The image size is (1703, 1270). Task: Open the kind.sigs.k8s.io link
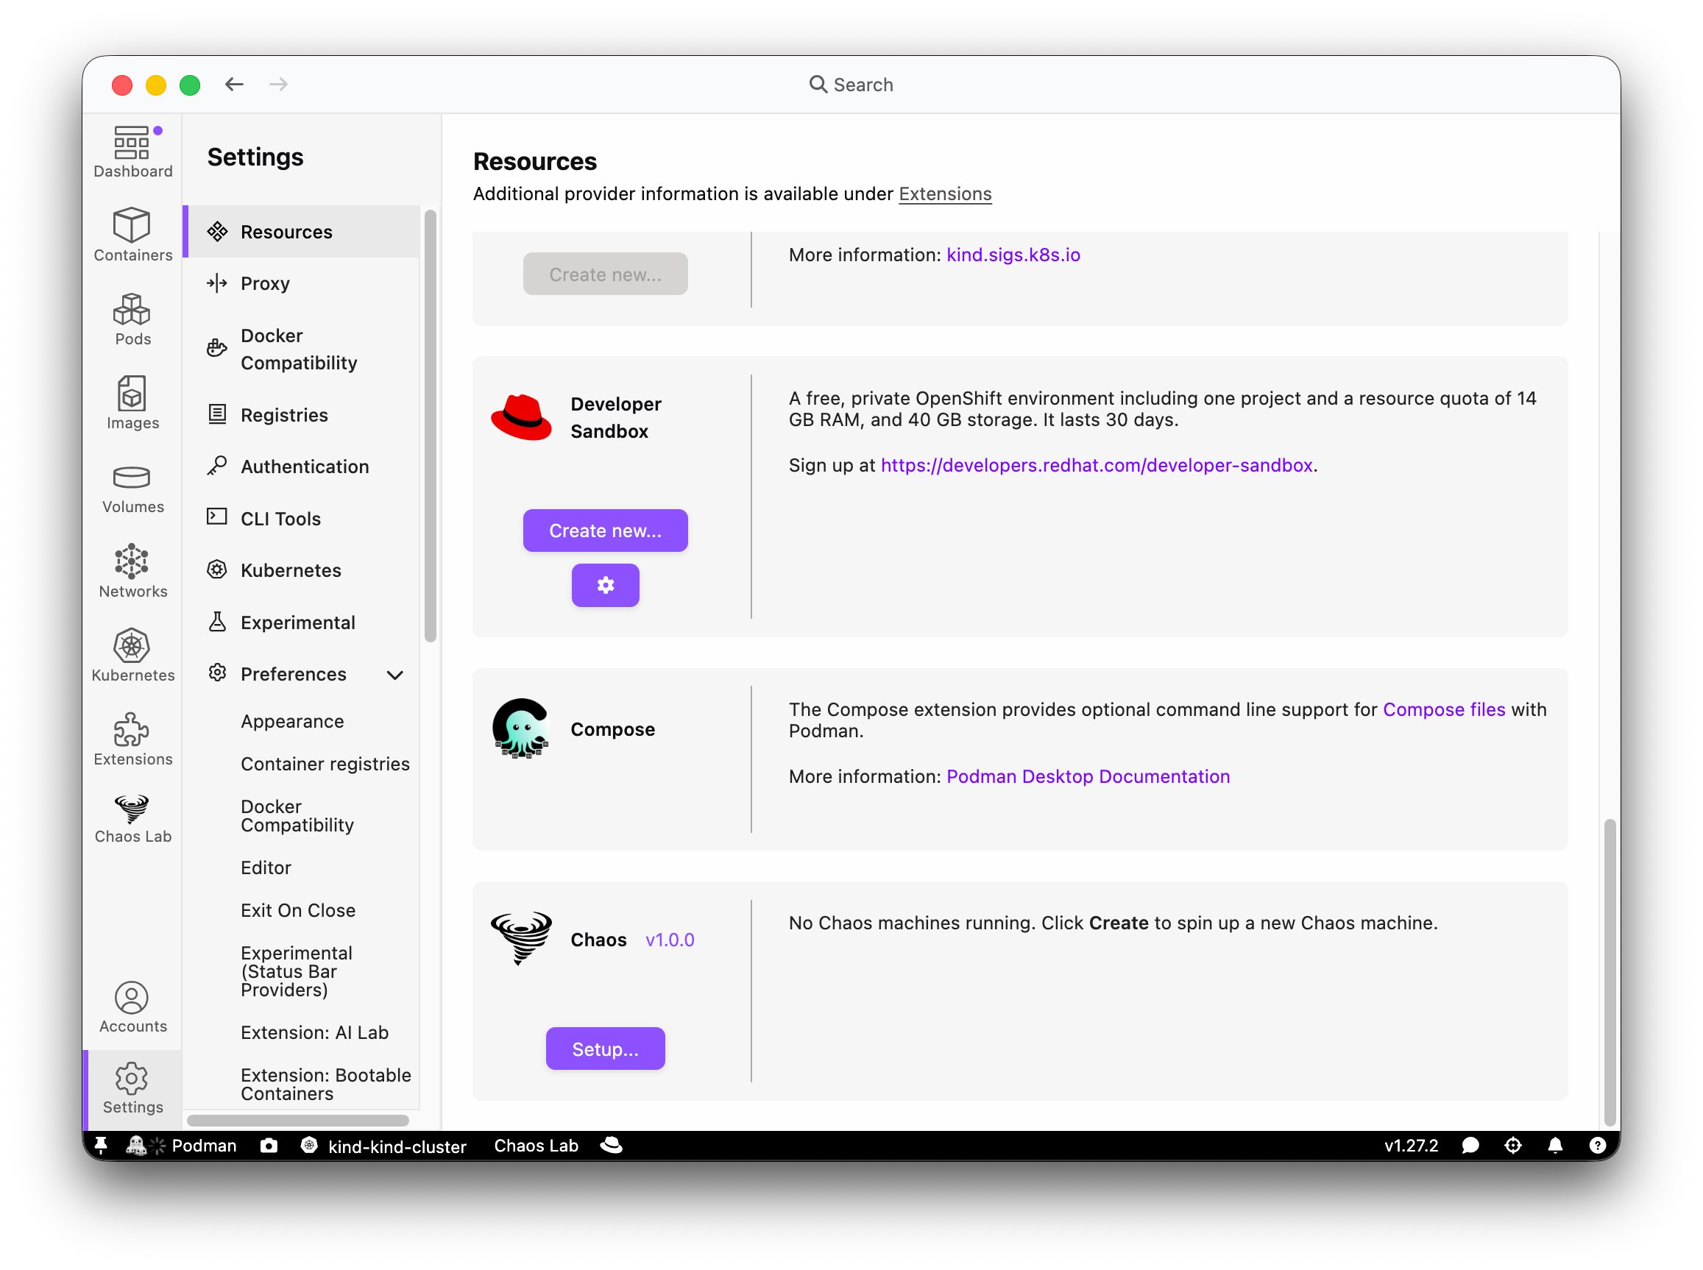(x=1013, y=255)
